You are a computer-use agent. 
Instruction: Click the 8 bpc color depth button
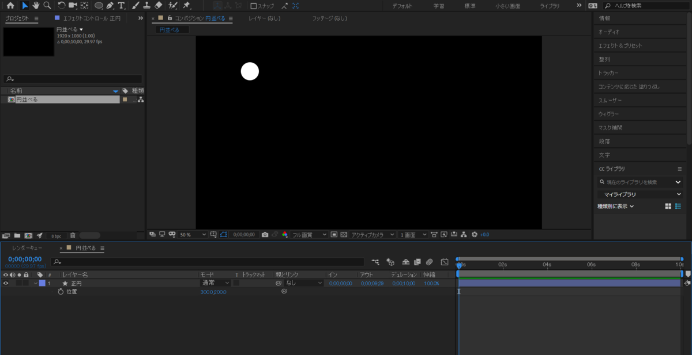56,236
